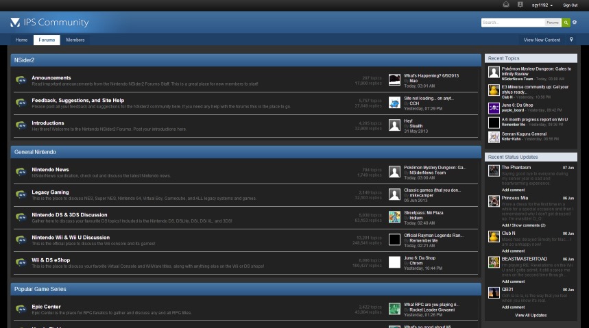Select the Forums tab
The width and height of the screenshot is (589, 328).
[x=47, y=40]
